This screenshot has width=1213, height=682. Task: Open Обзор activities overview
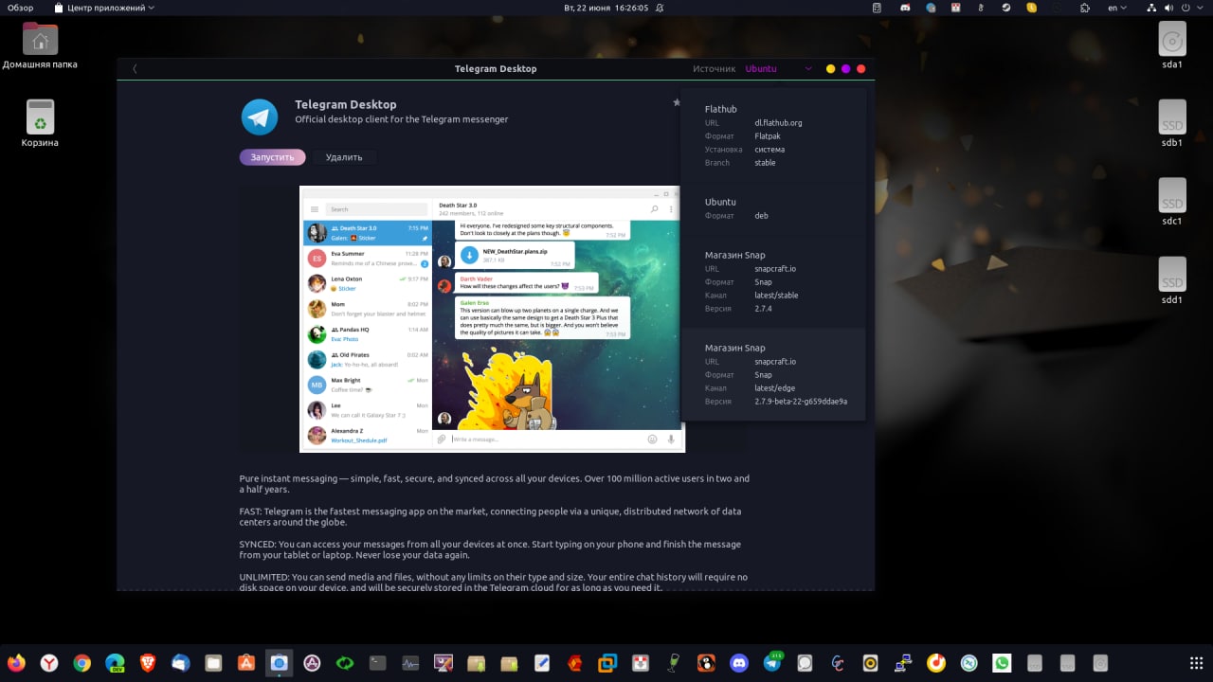coord(20,8)
